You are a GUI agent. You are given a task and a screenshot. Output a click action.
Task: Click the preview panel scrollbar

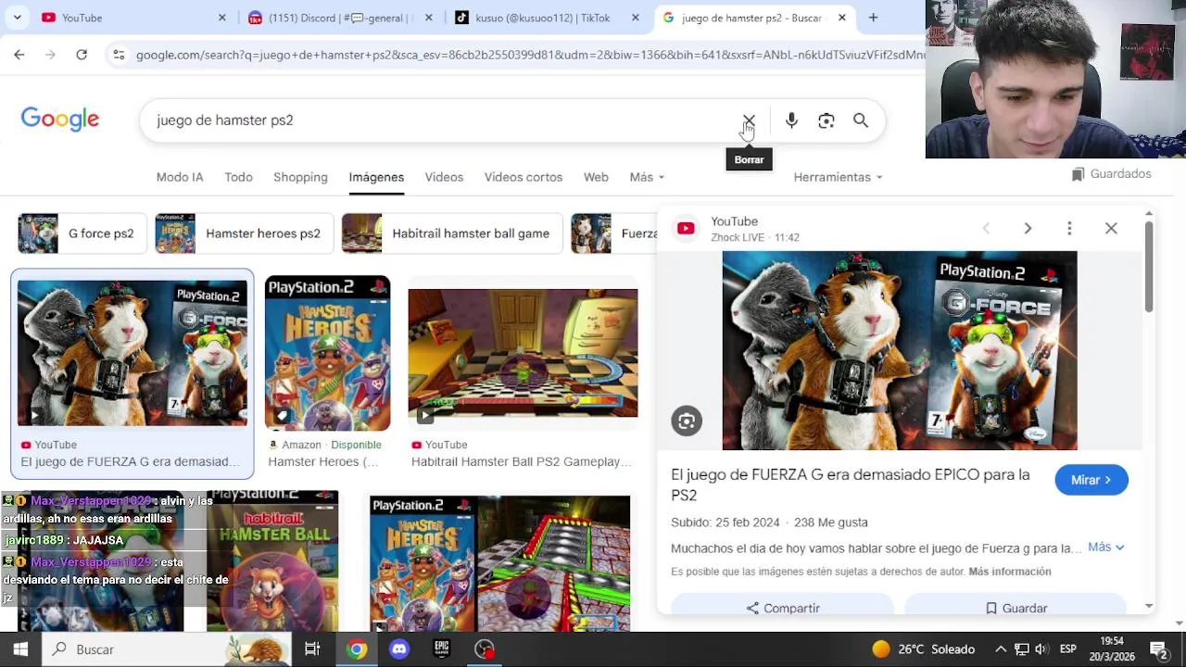[x=1149, y=269]
